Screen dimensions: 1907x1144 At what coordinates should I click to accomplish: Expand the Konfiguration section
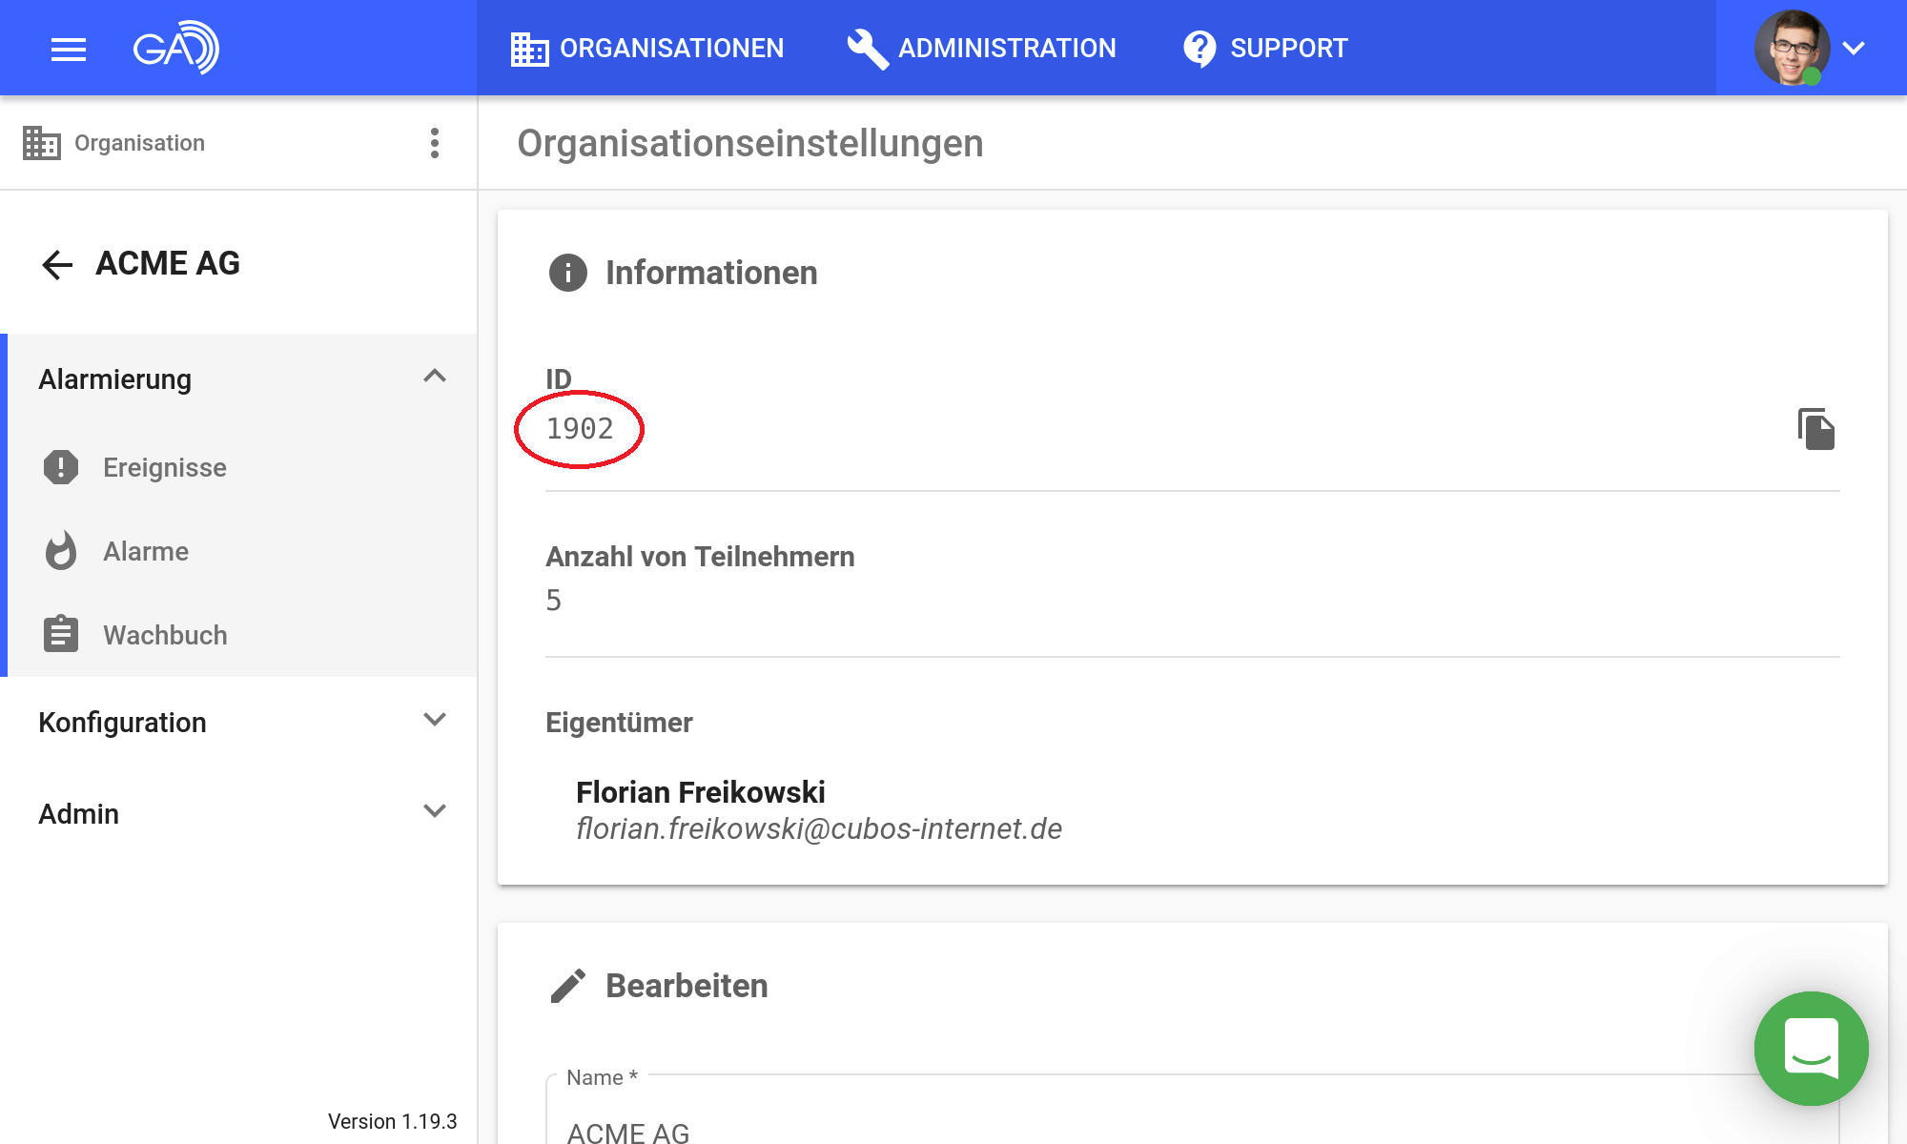tap(436, 720)
